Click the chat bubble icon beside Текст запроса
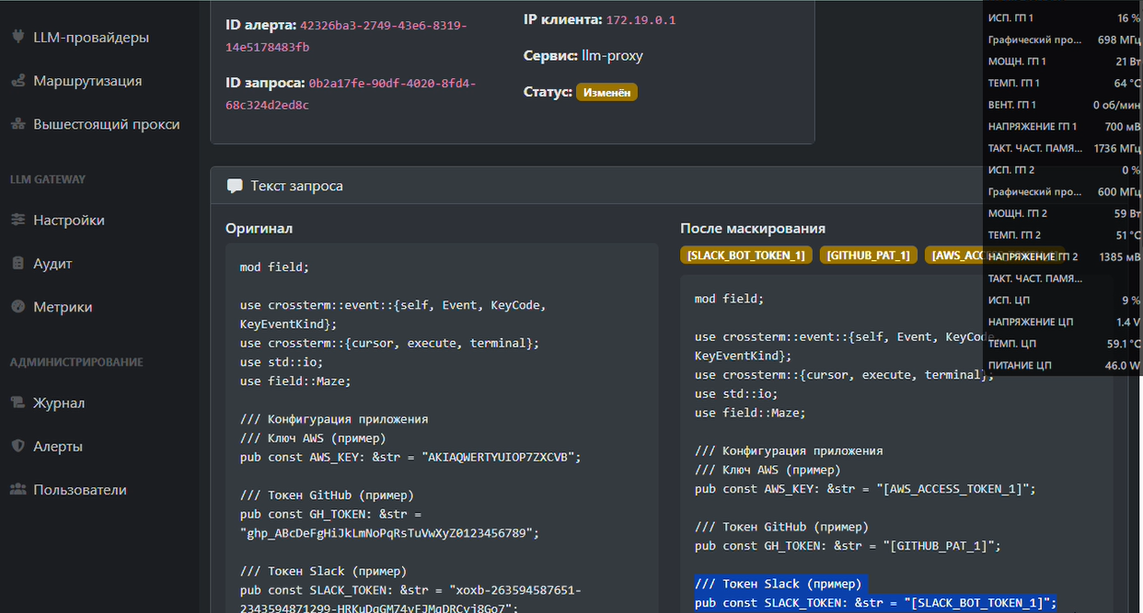 (235, 186)
